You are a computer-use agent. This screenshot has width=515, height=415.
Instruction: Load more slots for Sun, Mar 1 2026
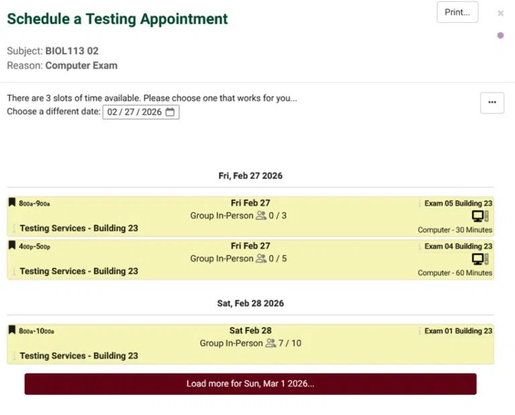pyautogui.click(x=250, y=384)
